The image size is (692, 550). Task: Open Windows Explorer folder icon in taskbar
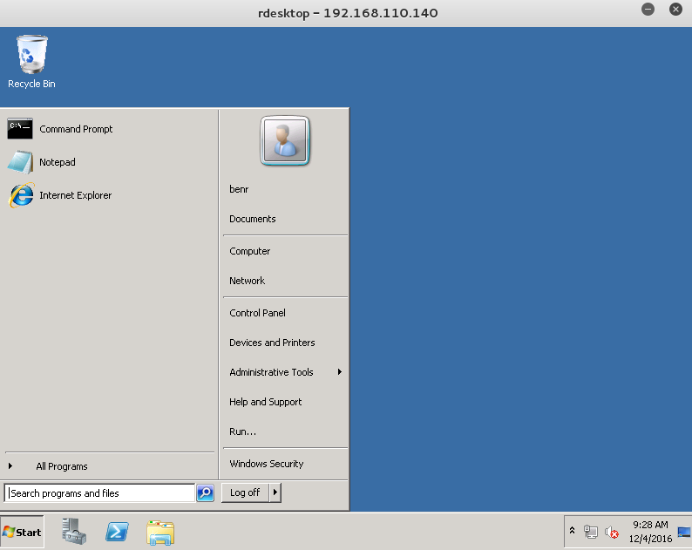click(x=160, y=532)
